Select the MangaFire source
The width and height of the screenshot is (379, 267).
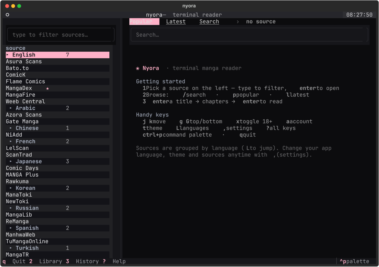coord(58,95)
